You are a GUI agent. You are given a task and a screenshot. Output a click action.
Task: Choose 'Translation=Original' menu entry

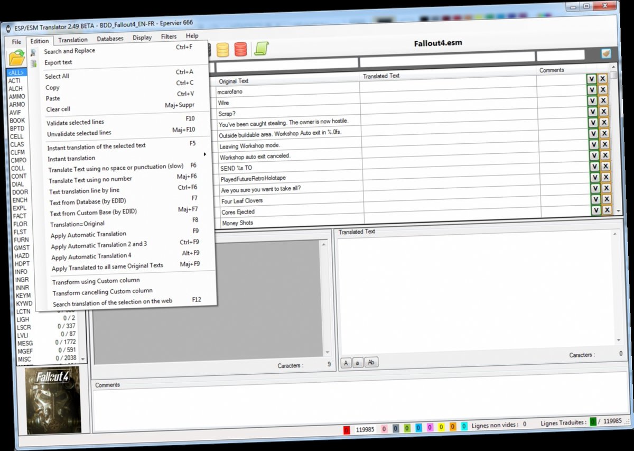[77, 224]
